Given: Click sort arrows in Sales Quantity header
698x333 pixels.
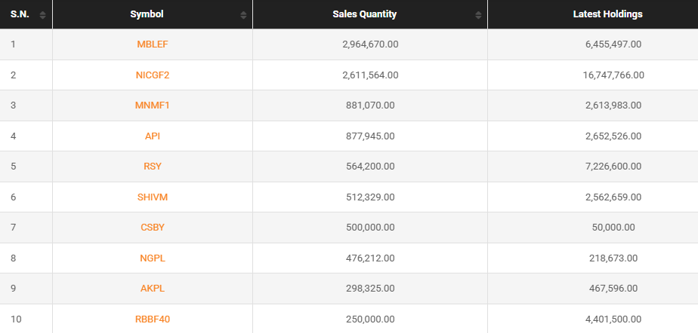Looking at the screenshot, I should [x=478, y=15].
